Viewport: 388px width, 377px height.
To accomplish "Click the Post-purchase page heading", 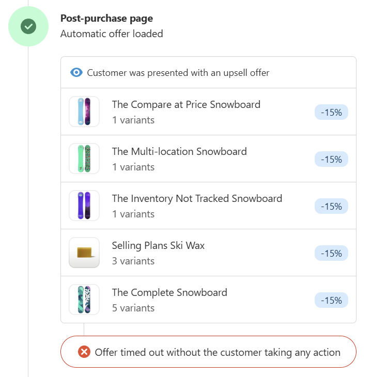I will (x=106, y=19).
